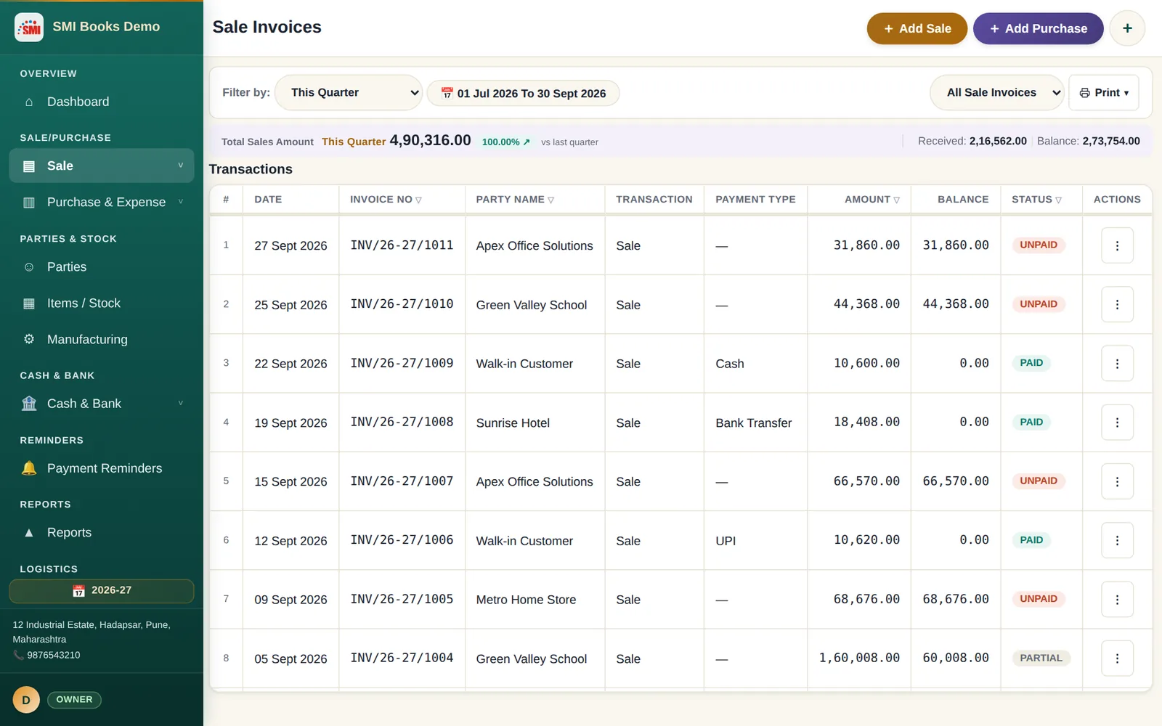Image resolution: width=1162 pixels, height=726 pixels.
Task: Expand the Sale submenu chevron
Action: [x=181, y=166]
